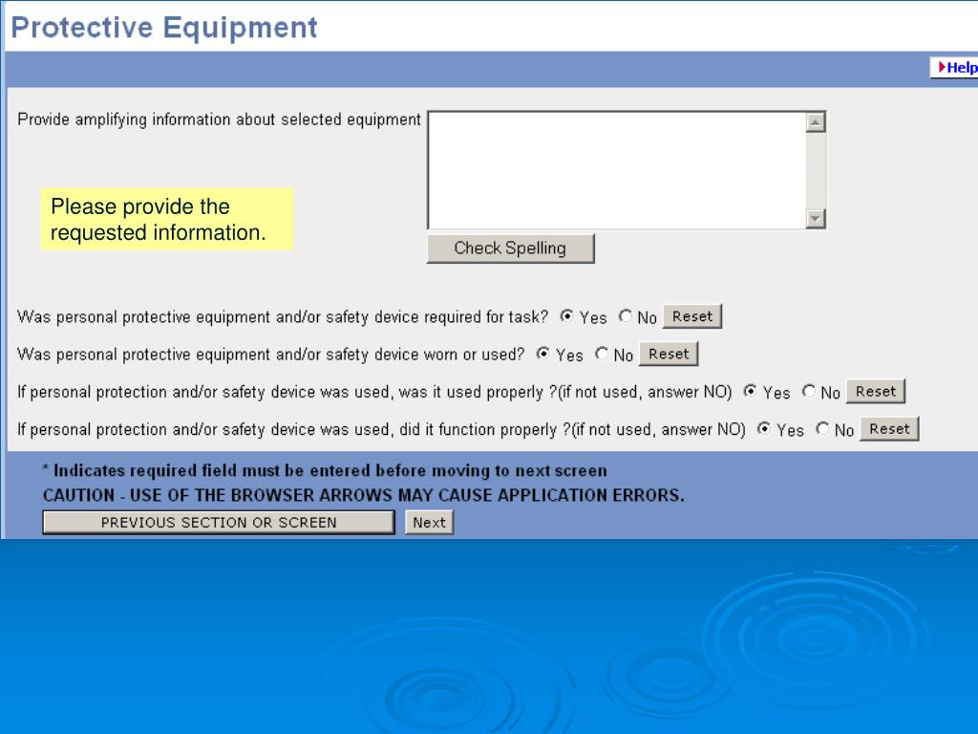Open the Help link
Viewport: 978px width, 734px height.
coord(954,68)
